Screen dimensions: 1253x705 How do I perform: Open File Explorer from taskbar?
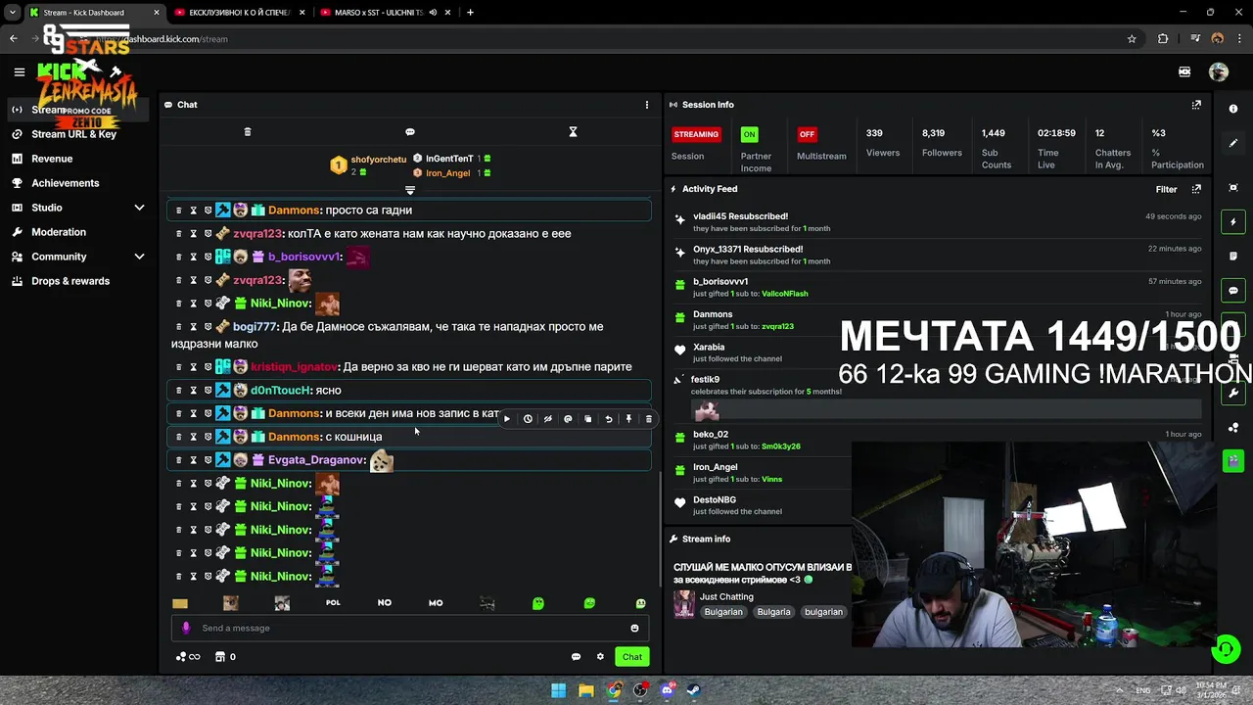point(585,690)
